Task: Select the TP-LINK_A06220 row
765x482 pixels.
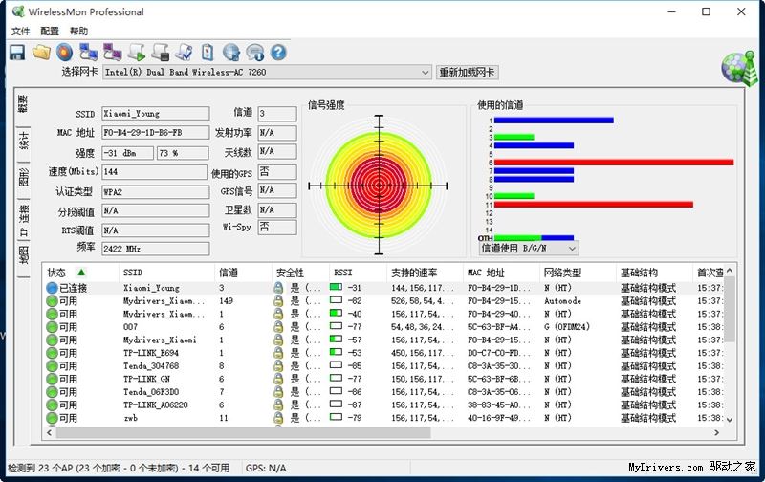Action: coord(383,405)
